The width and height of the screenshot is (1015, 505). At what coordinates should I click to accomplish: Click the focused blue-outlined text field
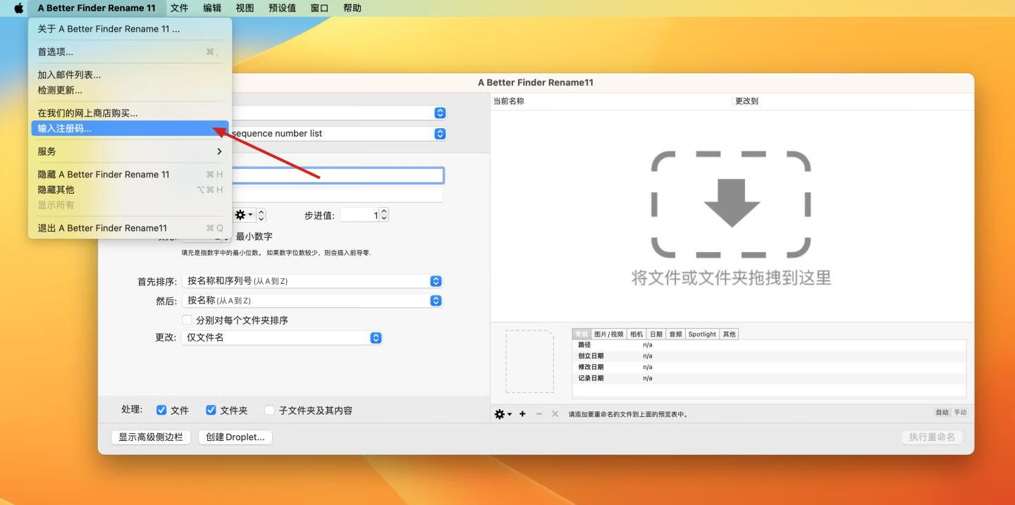338,175
